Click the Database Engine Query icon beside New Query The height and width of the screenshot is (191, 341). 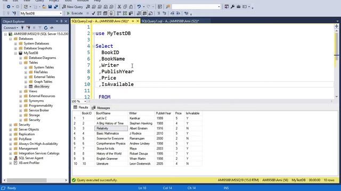coord(88,7)
